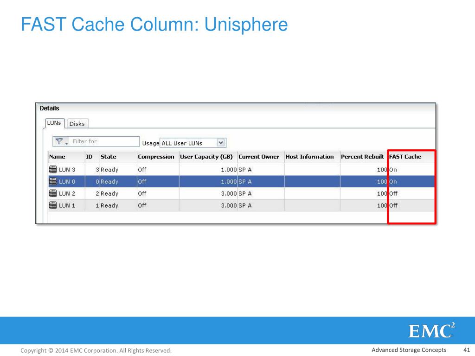Image resolution: width=475 pixels, height=356 pixels.
Task: Select the LUN 2 row name
Action: point(67,193)
